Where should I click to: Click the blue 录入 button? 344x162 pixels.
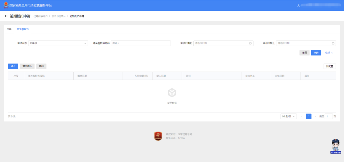coord(13,66)
